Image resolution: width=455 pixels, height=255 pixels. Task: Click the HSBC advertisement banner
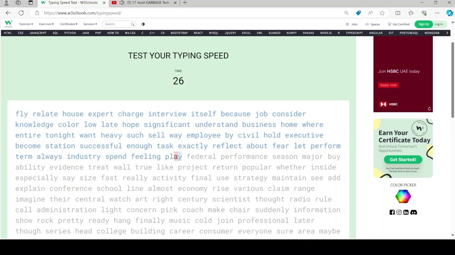[x=403, y=74]
